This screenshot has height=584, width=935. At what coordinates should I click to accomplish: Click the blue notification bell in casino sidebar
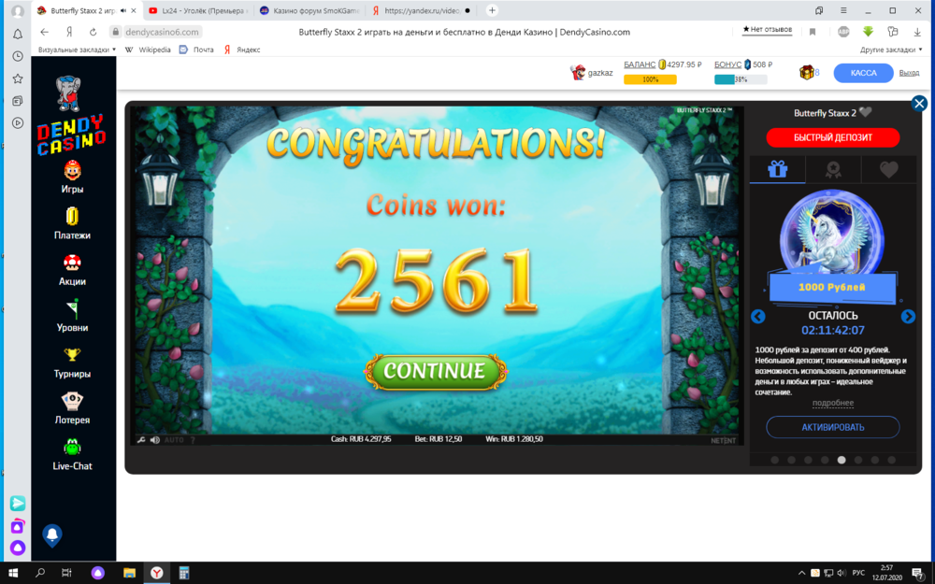pos(52,535)
